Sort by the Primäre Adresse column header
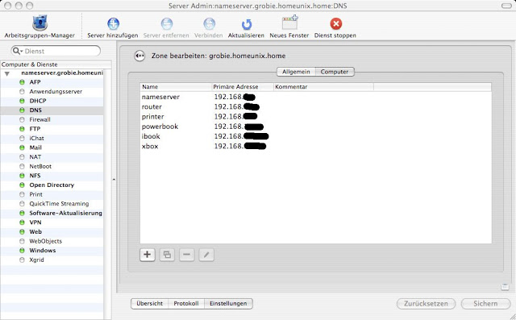This screenshot has height=320, width=516. pos(243,87)
